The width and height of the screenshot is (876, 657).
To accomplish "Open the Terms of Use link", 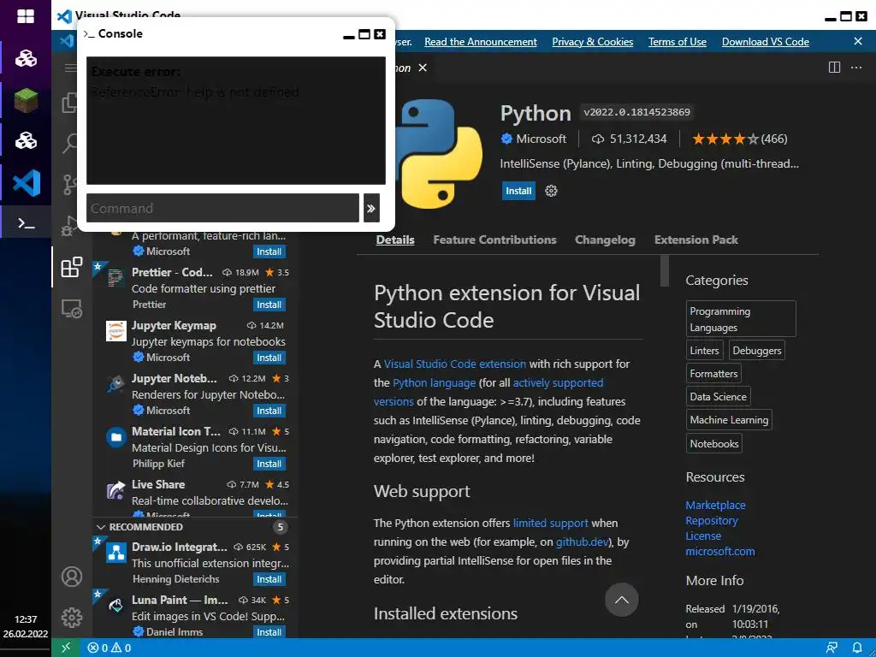I will 678,42.
